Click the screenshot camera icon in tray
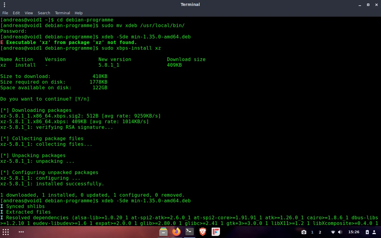The height and width of the screenshot is (238, 381). click(x=304, y=232)
